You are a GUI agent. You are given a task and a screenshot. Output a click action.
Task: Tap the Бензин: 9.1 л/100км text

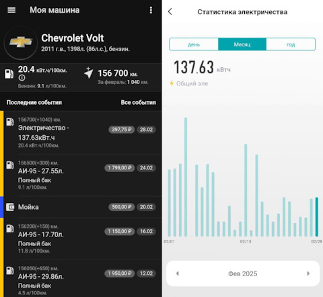click(x=42, y=86)
